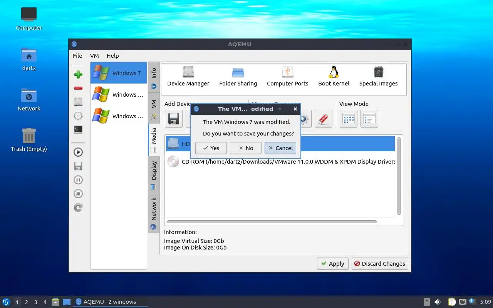Screen dimensions: 493x308
Task: Switch to workspace 2
Action: point(27,302)
